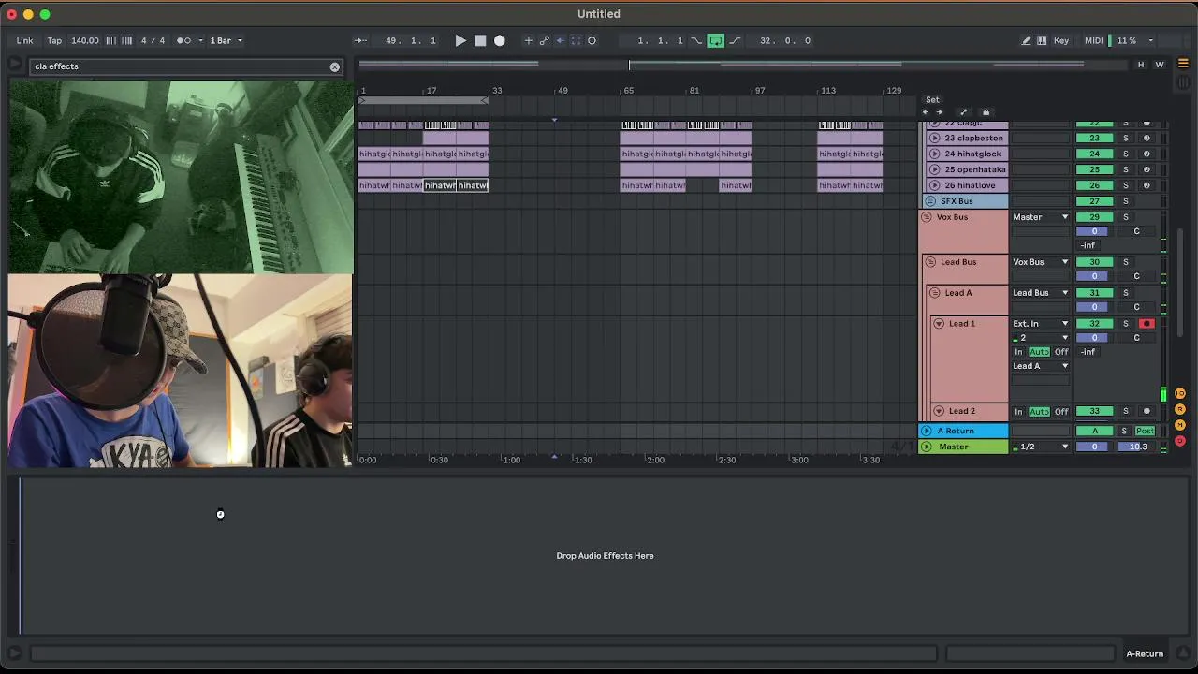Fold the Lead A group
Image resolution: width=1198 pixels, height=674 pixels.
point(934,293)
